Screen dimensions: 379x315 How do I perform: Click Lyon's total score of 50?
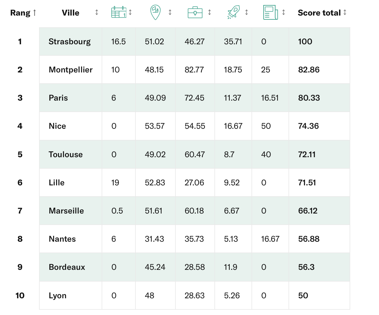pos(303,295)
